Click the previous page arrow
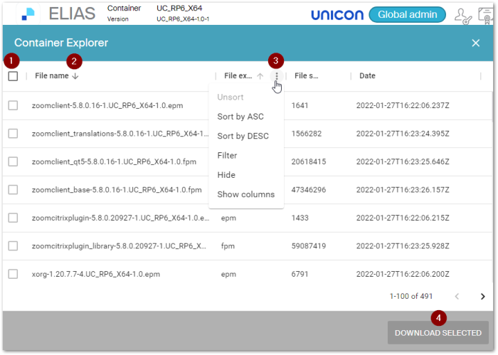The image size is (498, 355). click(457, 296)
